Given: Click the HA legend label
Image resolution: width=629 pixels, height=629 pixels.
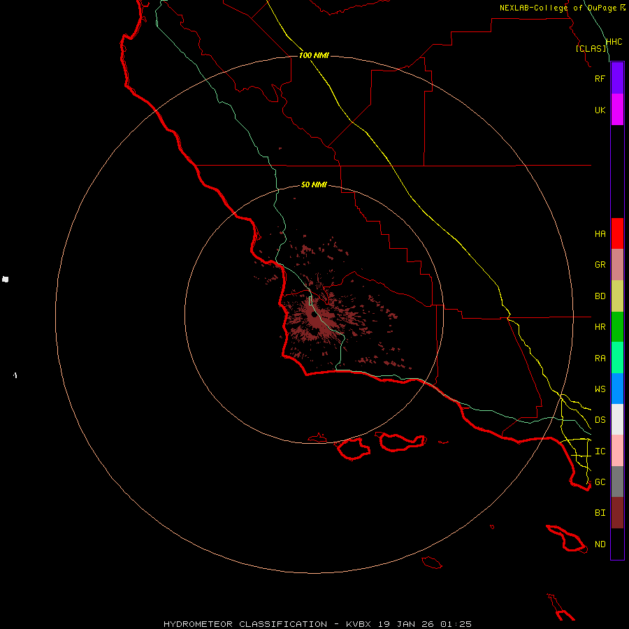Looking at the screenshot, I should [x=600, y=233].
